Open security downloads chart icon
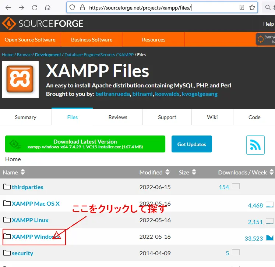Viewport: 275px width, 267px height. point(236,252)
